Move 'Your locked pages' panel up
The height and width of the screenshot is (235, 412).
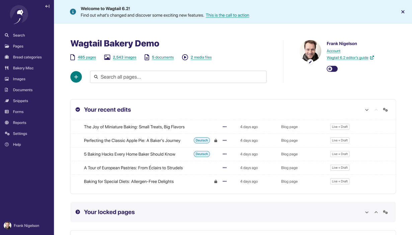pos(376,212)
